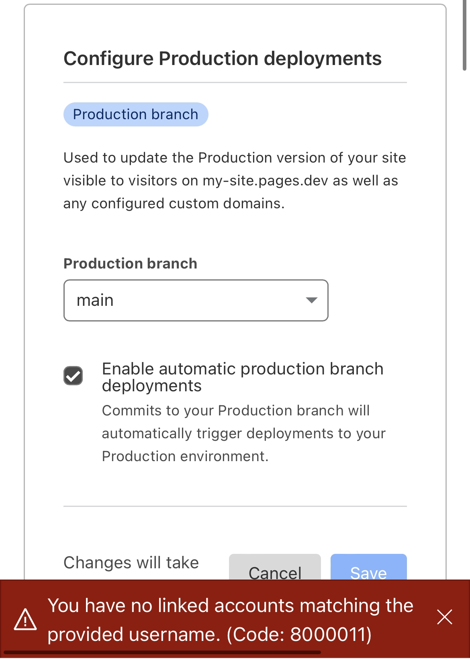
Task: Select the 'main' value in the branch selector
Action: [95, 300]
